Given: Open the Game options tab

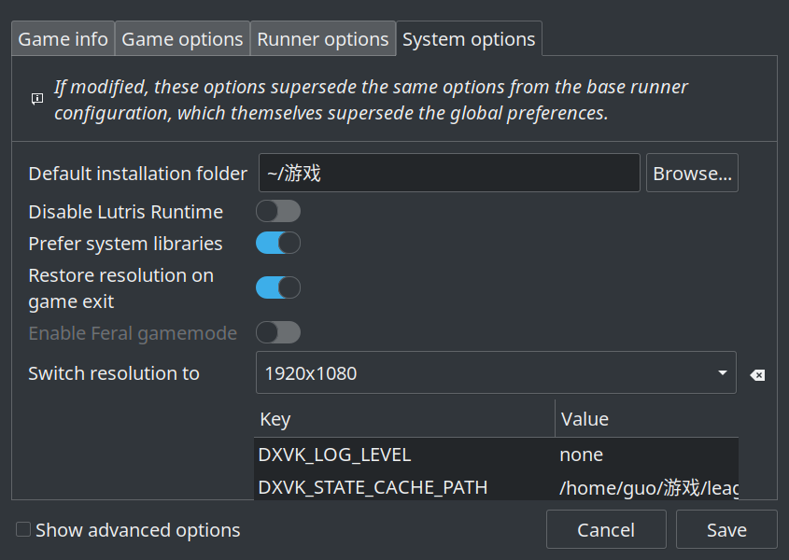Looking at the screenshot, I should 182,38.
